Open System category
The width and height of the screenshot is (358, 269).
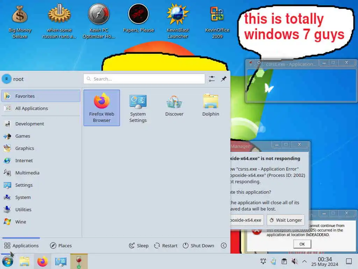pyautogui.click(x=41, y=198)
